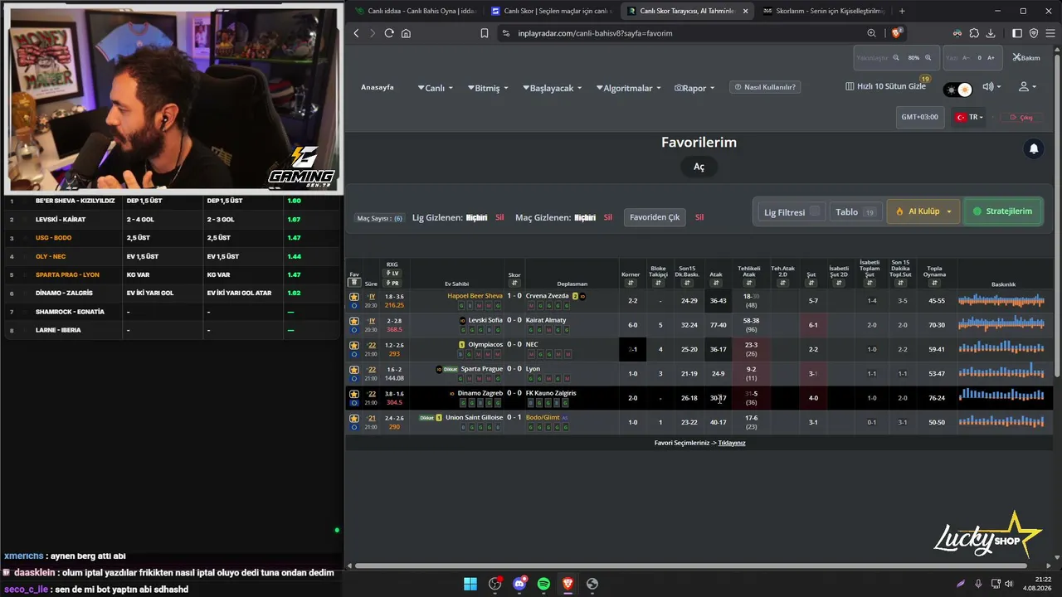Image resolution: width=1062 pixels, height=597 pixels.
Task: Toggle Union Saint Gilloise favorite star
Action: [x=354, y=418]
